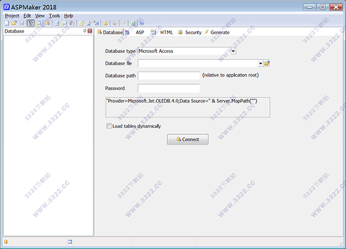Viewport: 346px width, 249px height.
Task: Click the ASPMaker app icon in title bar
Action: coord(6,7)
